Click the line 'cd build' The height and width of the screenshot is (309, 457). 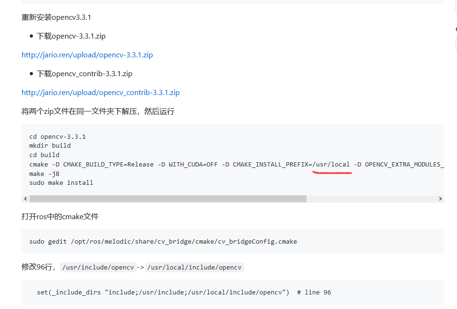point(44,155)
